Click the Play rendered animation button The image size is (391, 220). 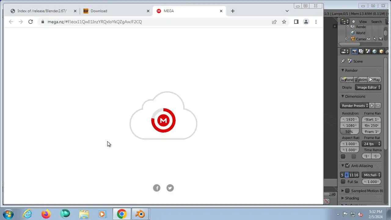coord(374,79)
